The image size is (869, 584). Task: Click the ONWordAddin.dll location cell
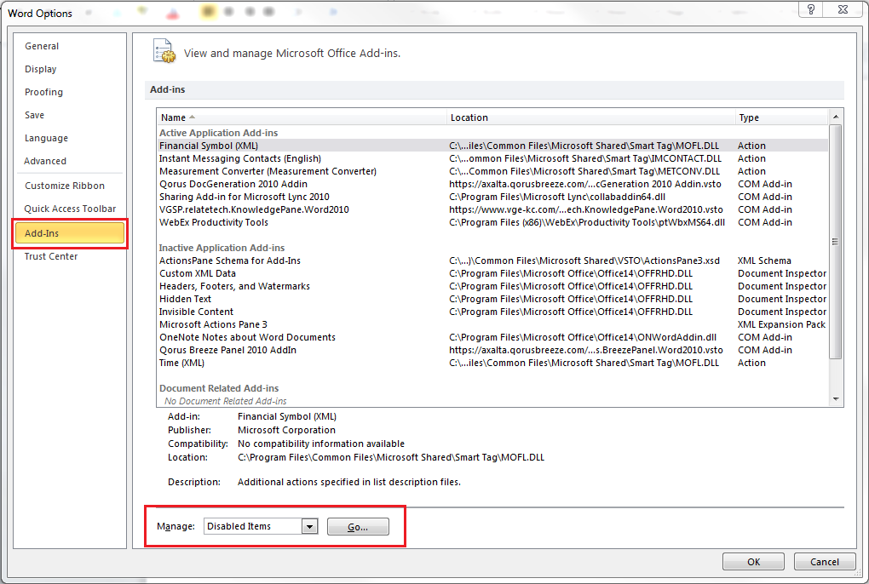click(x=583, y=337)
